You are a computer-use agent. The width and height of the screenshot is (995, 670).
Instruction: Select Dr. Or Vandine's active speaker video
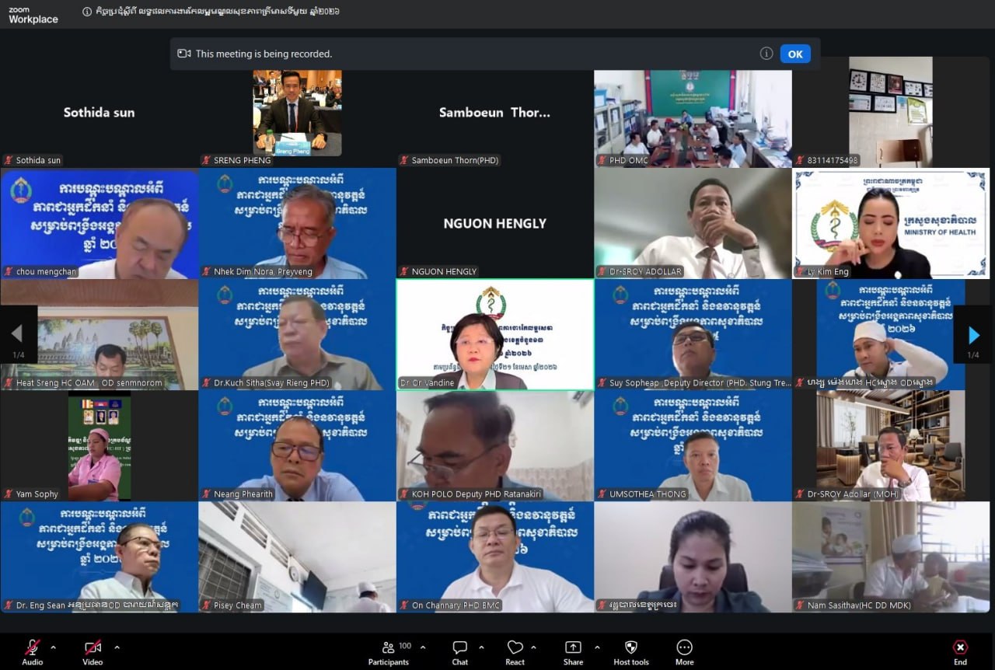(x=495, y=334)
